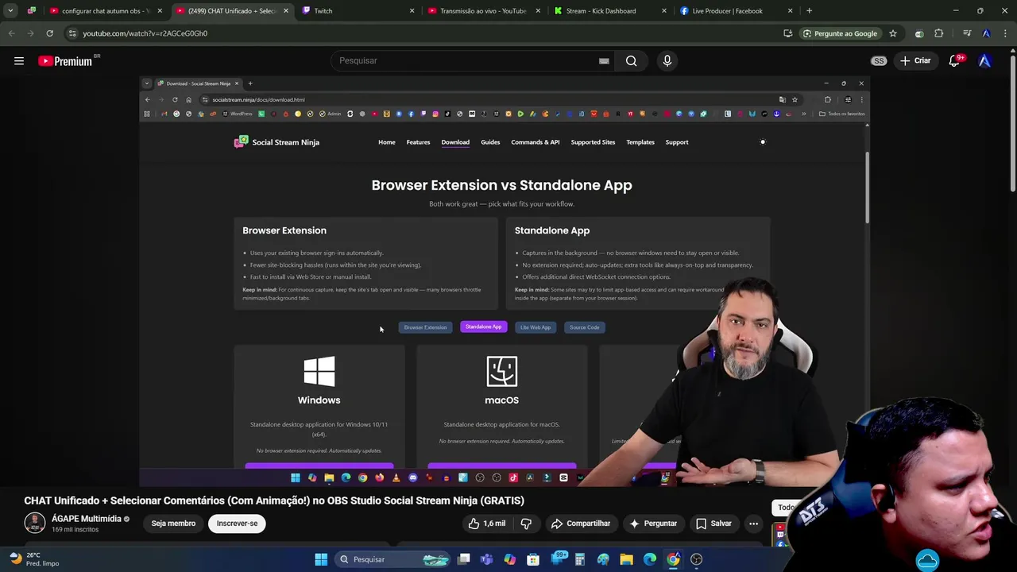The width and height of the screenshot is (1017, 572).
Task: Open the ÁGAPE Multimídia channel avatar
Action: click(34, 523)
